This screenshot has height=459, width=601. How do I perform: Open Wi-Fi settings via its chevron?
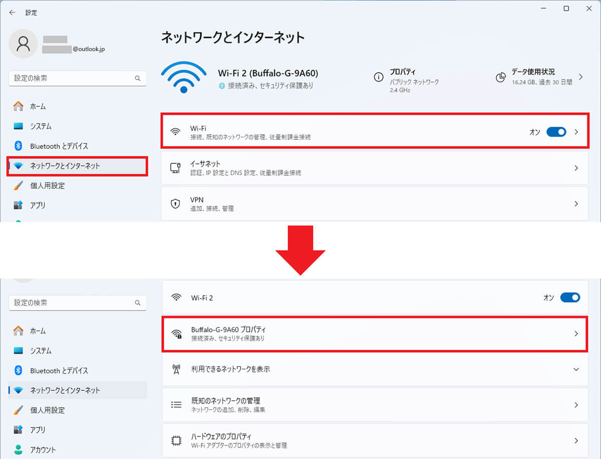pyautogui.click(x=576, y=132)
